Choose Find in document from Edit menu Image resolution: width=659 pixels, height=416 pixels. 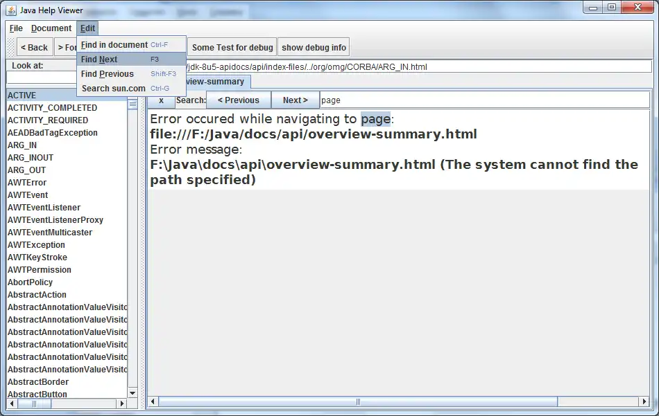pos(131,45)
